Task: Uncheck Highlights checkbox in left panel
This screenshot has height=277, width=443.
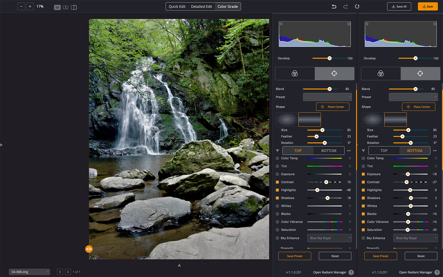Action: coord(277,190)
